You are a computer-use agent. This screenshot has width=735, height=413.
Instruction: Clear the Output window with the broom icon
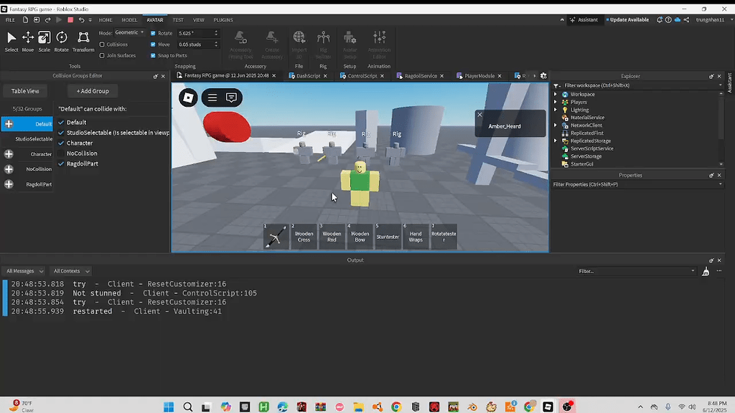(706, 271)
